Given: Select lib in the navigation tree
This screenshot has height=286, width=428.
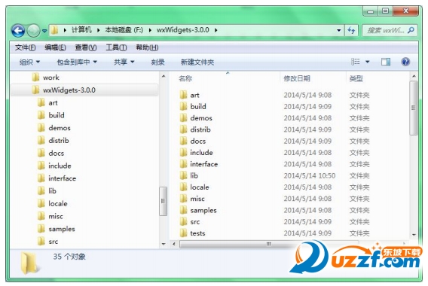Looking at the screenshot, I should pos(53,191).
